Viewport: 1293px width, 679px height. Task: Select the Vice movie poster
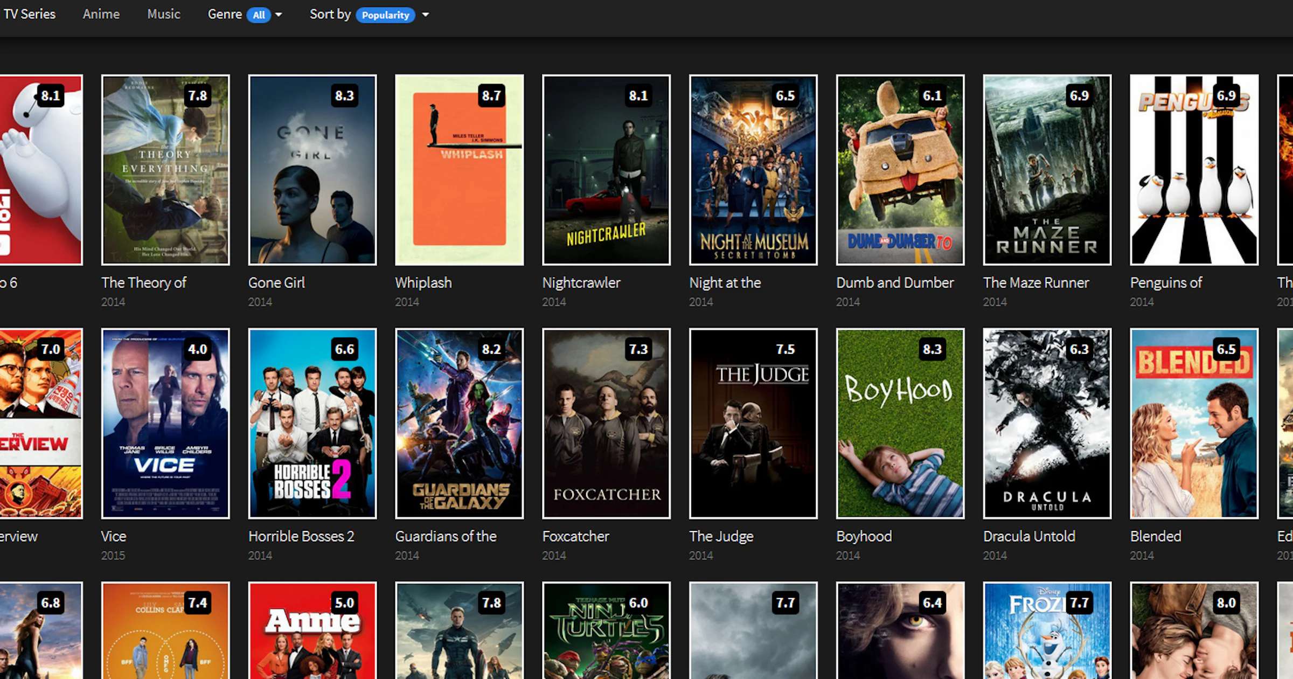(165, 424)
